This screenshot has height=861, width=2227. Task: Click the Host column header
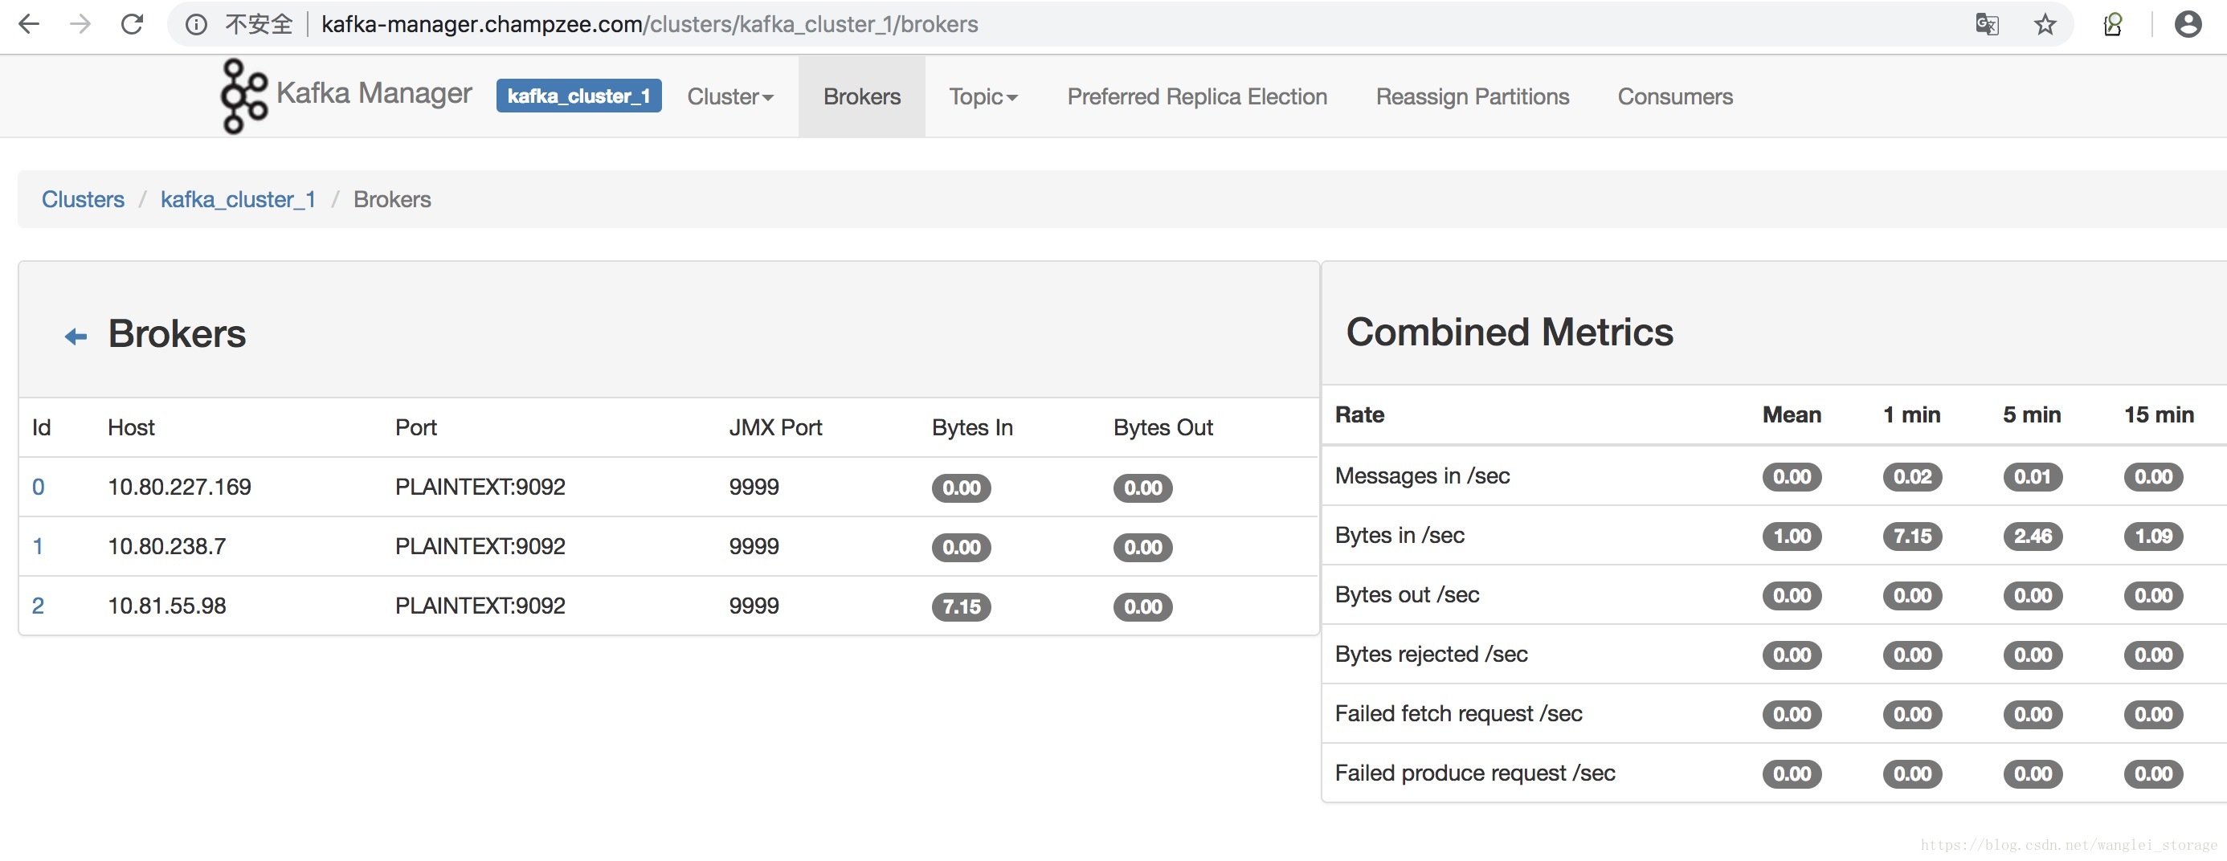[x=130, y=427]
